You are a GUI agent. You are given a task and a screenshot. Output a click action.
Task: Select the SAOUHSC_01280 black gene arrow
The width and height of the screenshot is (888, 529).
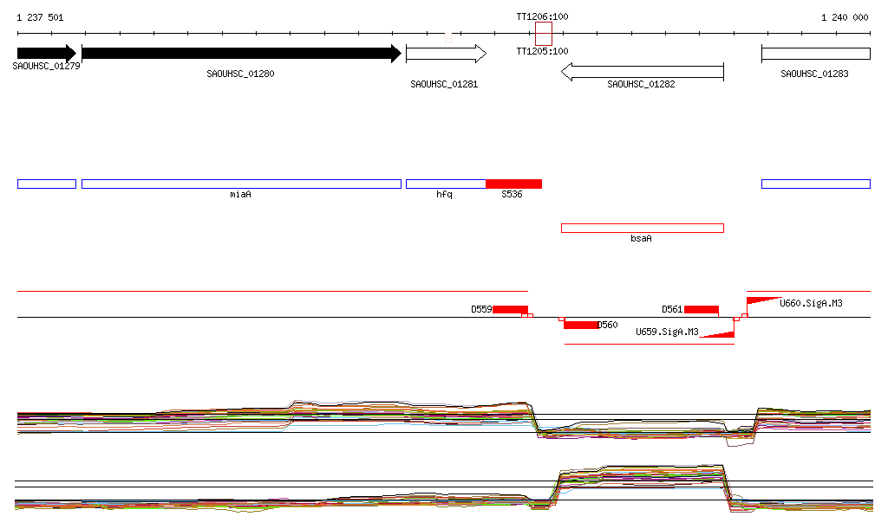point(242,54)
